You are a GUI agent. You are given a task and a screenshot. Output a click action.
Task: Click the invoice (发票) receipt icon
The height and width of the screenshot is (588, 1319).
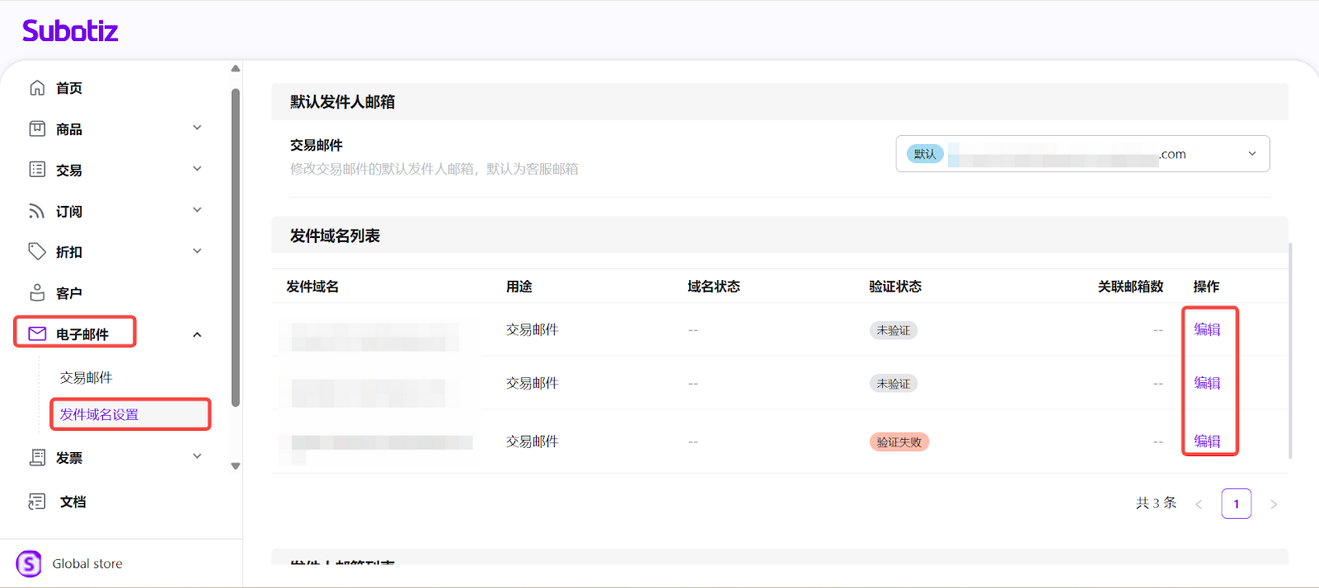coord(37,457)
